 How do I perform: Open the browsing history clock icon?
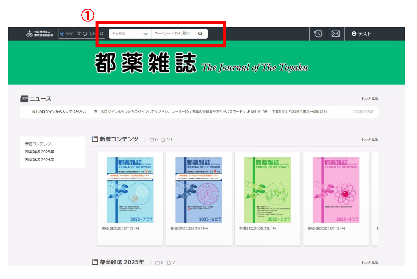tap(318, 34)
